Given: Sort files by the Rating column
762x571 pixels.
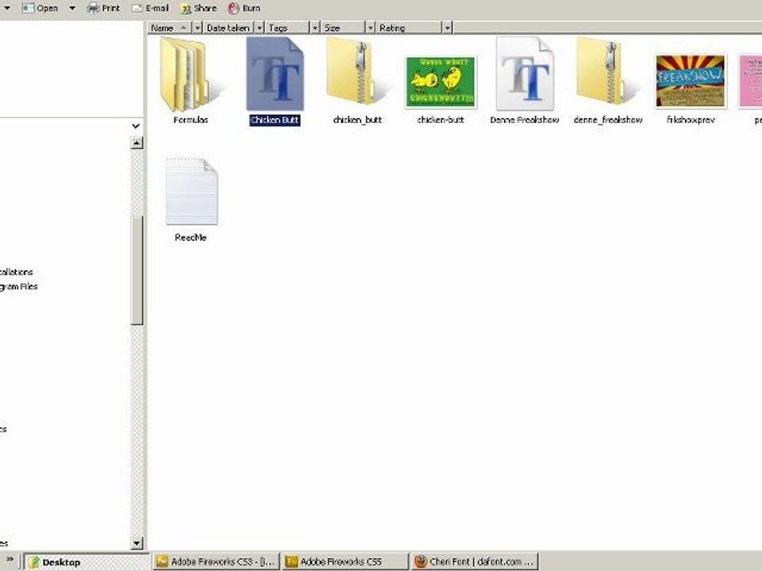Looking at the screenshot, I should click(410, 28).
